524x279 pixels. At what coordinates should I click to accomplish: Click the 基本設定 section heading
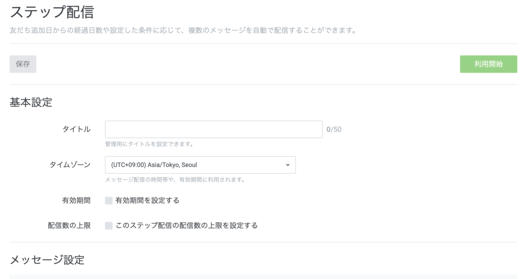click(x=31, y=102)
